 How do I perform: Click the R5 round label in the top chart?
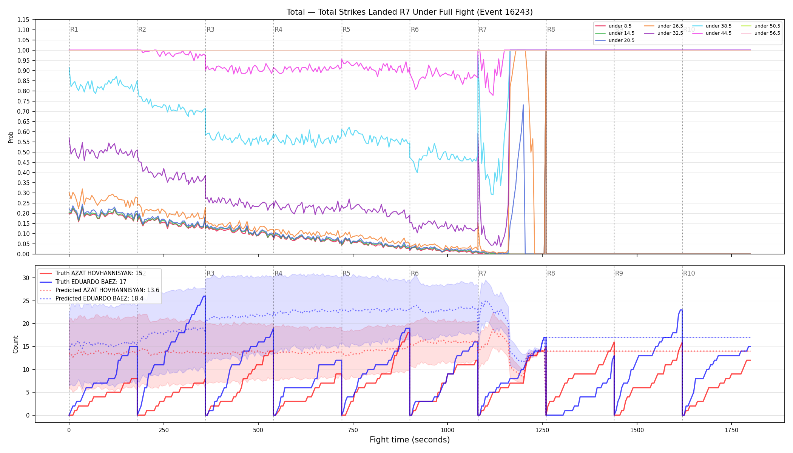(346, 29)
